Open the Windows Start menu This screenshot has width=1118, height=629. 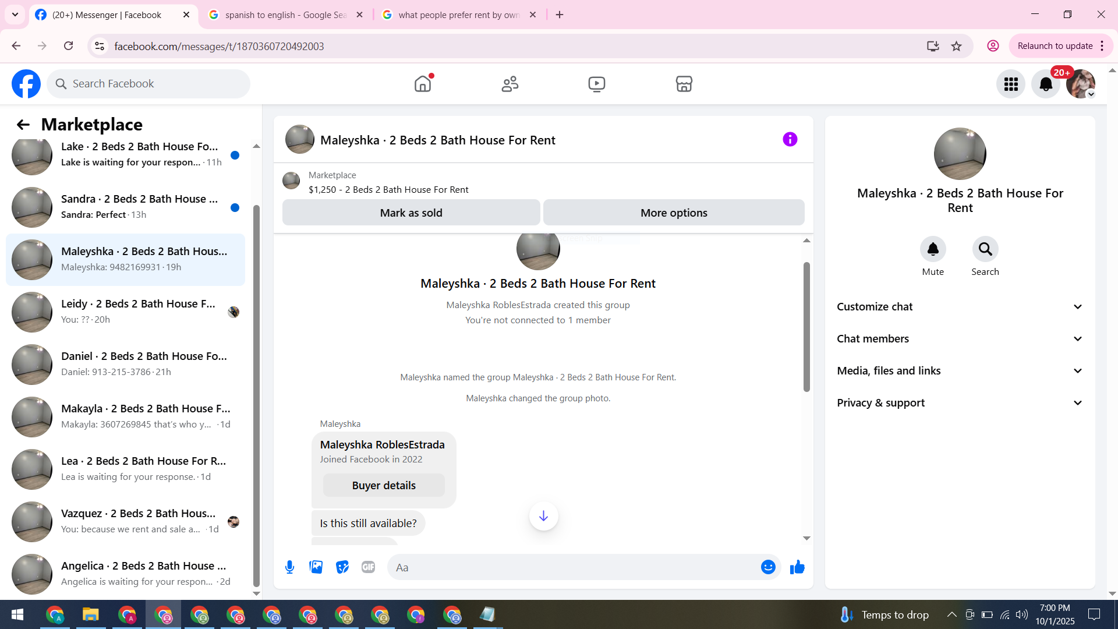point(17,614)
